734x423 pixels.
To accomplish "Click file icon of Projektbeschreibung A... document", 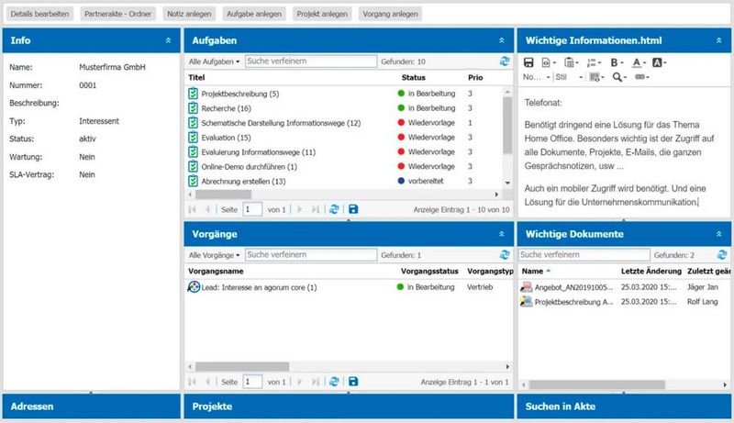I will [527, 302].
